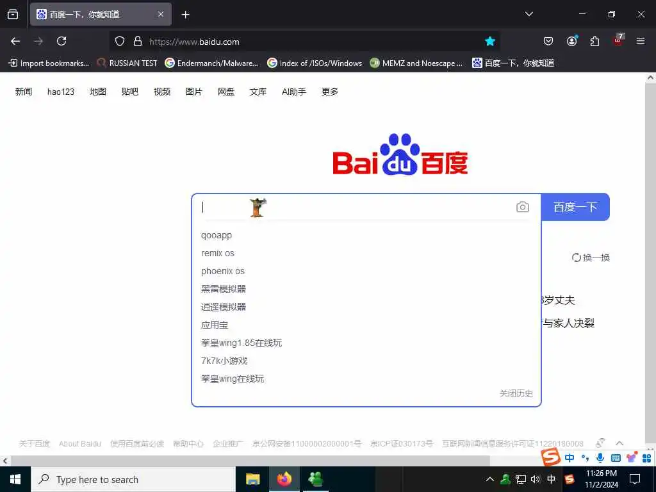Viewport: 656px width, 492px height.
Task: Open 视频 navigation link
Action: click(162, 92)
